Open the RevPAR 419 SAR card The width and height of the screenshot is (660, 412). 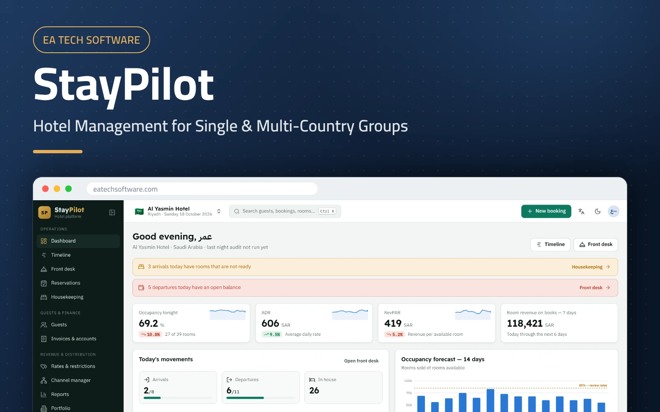(x=436, y=323)
